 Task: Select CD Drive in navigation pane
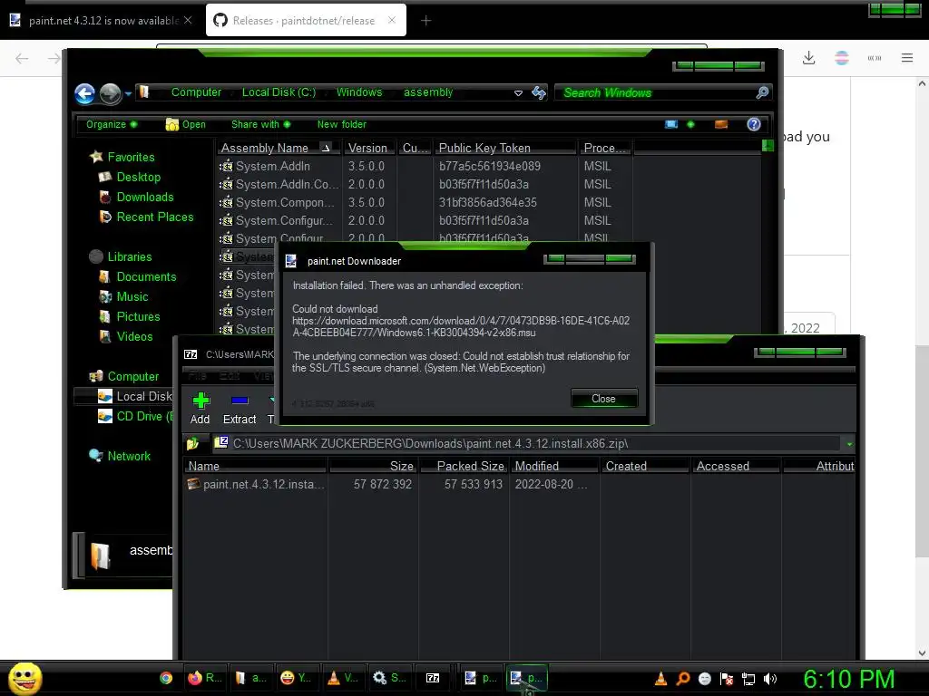135,417
